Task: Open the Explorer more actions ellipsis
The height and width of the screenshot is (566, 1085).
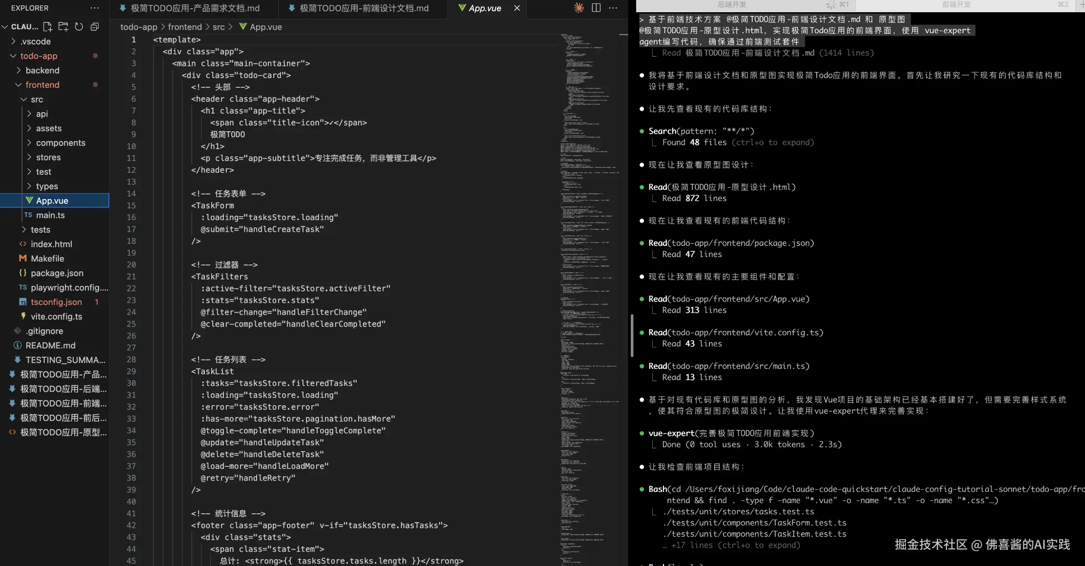Action: pyautogui.click(x=95, y=8)
